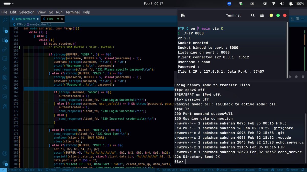Click Linux in the status bar
The height and width of the screenshot is (172, 307).
280,169
